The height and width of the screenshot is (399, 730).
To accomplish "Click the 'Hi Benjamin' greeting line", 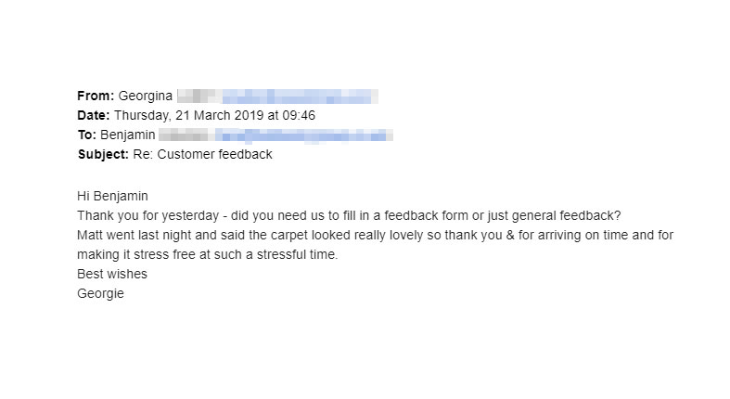I will [x=113, y=197].
